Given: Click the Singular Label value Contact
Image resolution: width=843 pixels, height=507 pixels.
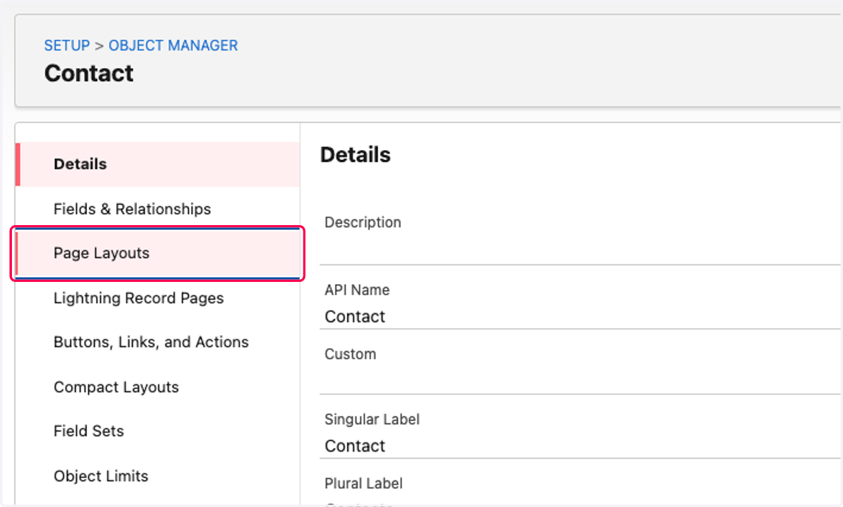Looking at the screenshot, I should [x=355, y=446].
